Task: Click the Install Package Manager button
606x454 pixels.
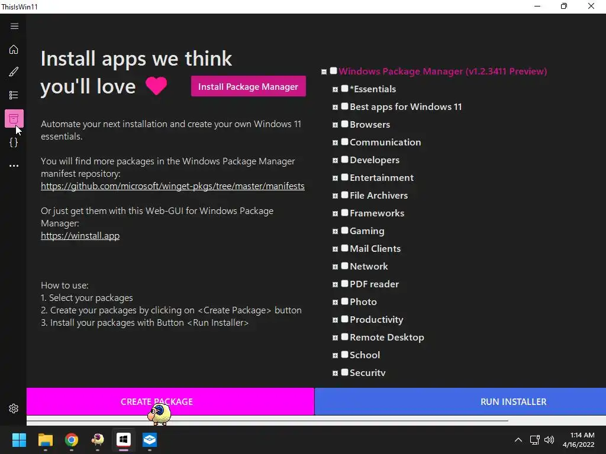Action: 248,86
